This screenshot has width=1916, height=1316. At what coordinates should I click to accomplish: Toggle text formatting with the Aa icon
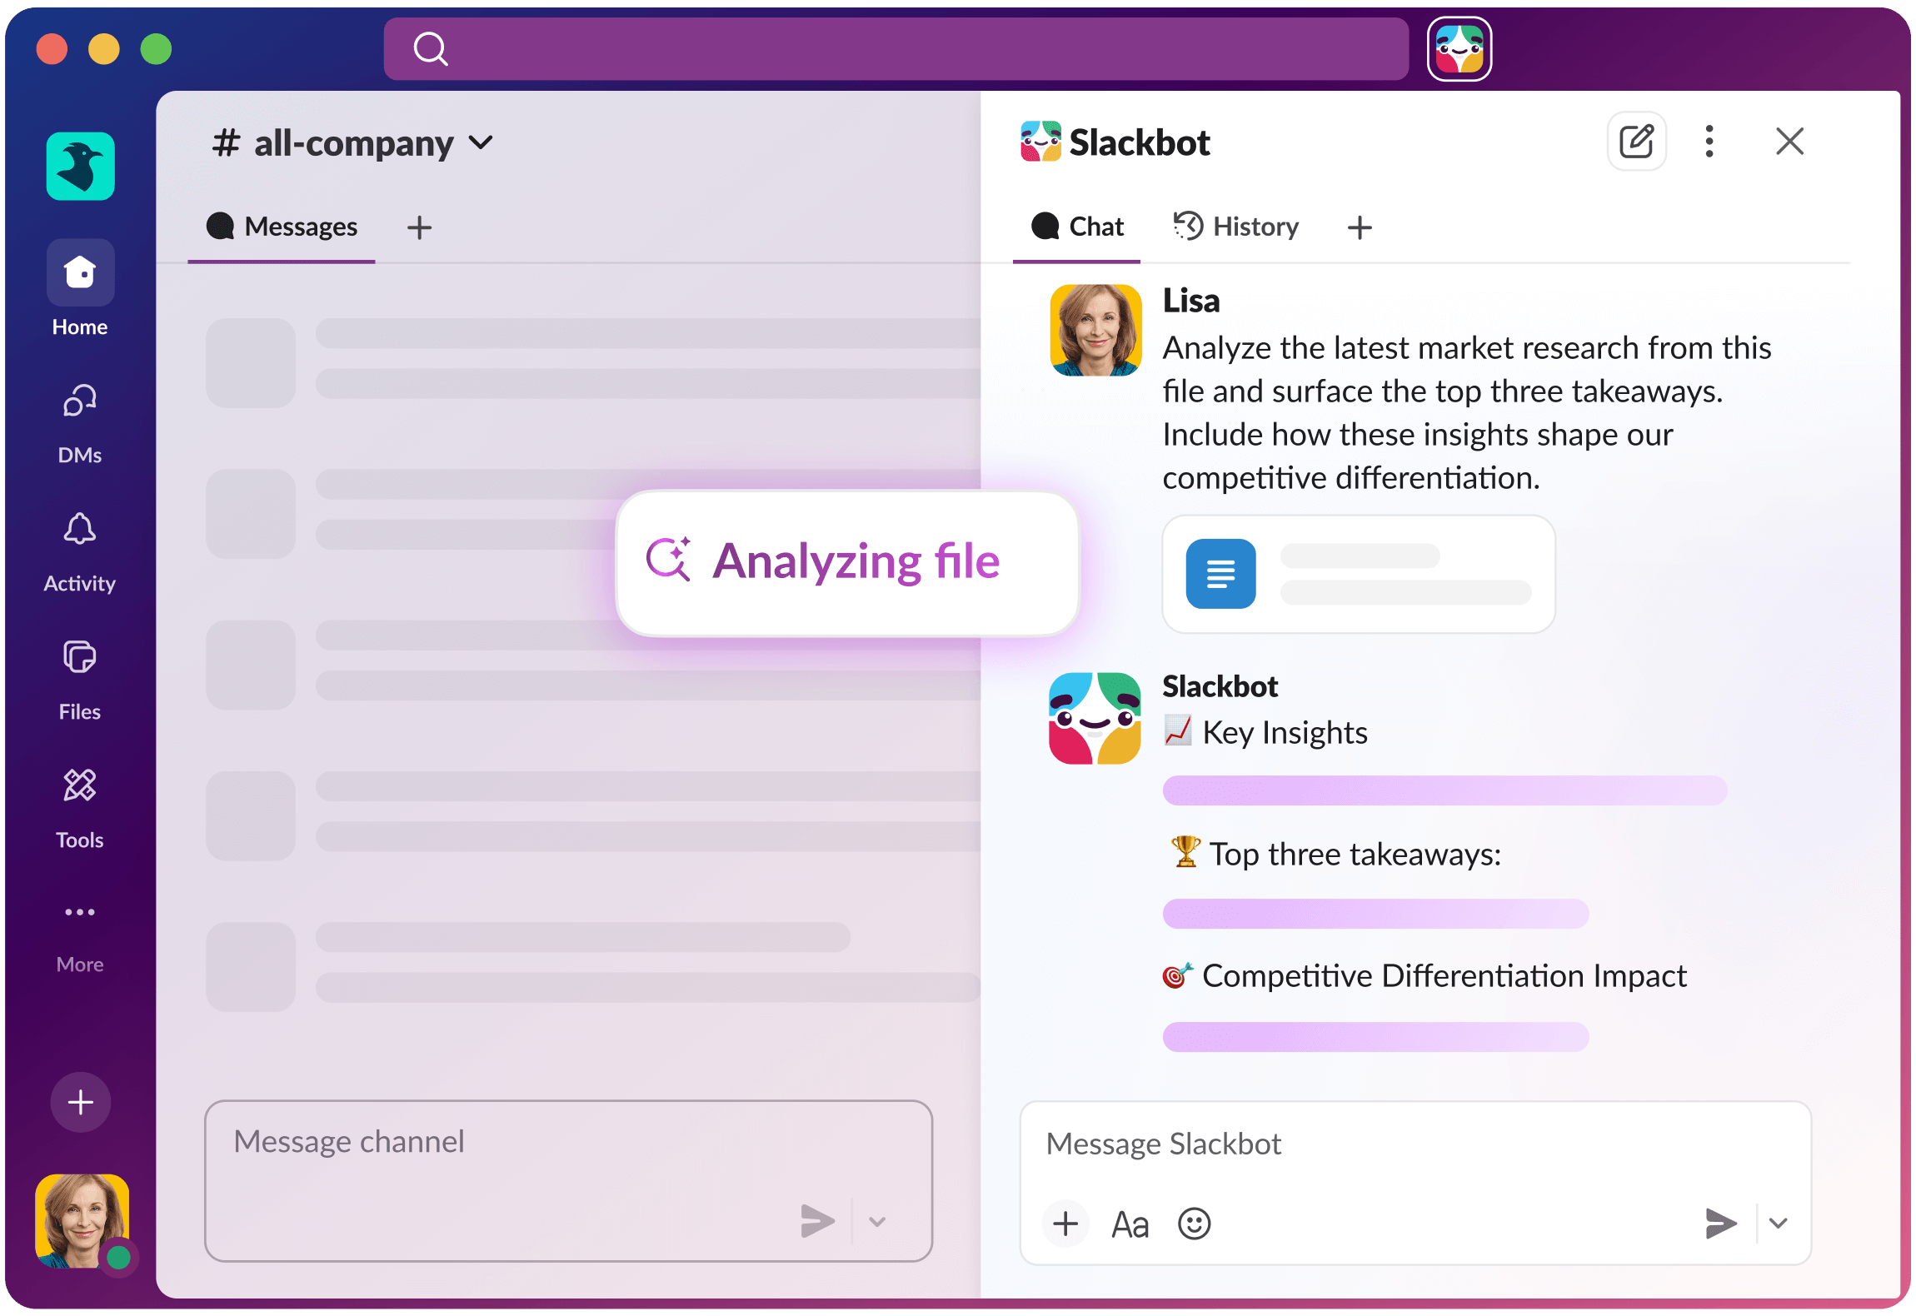(1130, 1224)
